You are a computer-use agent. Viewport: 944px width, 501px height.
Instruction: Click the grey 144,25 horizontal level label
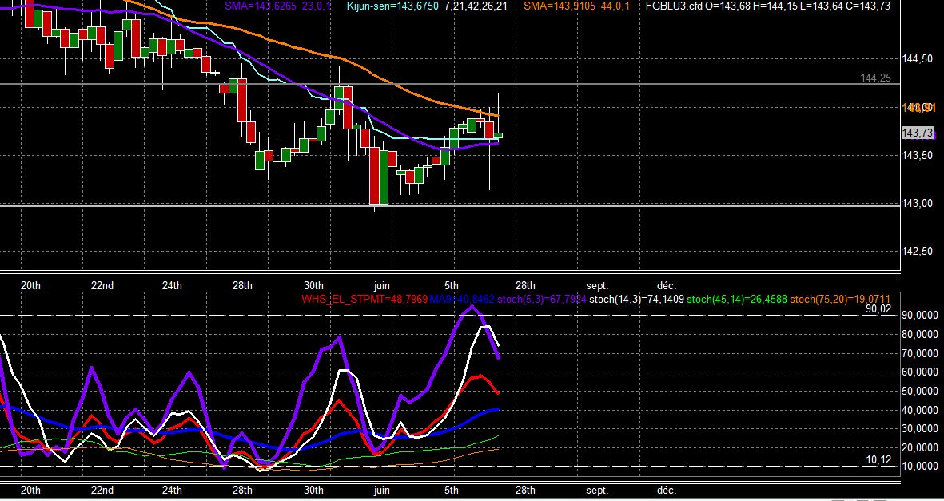pos(876,78)
